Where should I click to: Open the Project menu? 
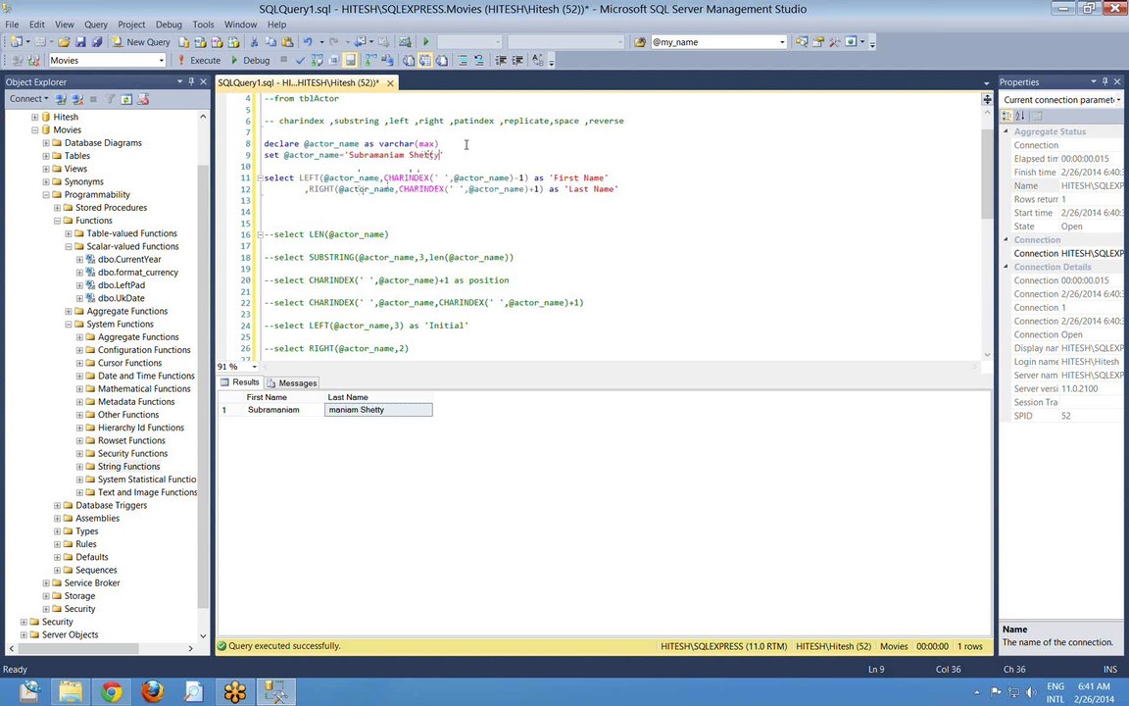tap(131, 25)
